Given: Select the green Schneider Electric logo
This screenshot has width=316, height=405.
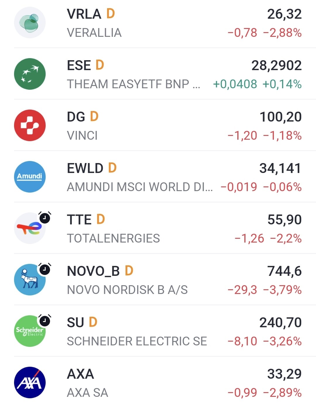Looking at the screenshot, I should click(x=30, y=331).
